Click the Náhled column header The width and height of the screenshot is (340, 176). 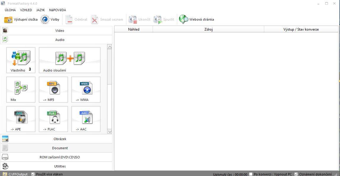tap(133, 29)
